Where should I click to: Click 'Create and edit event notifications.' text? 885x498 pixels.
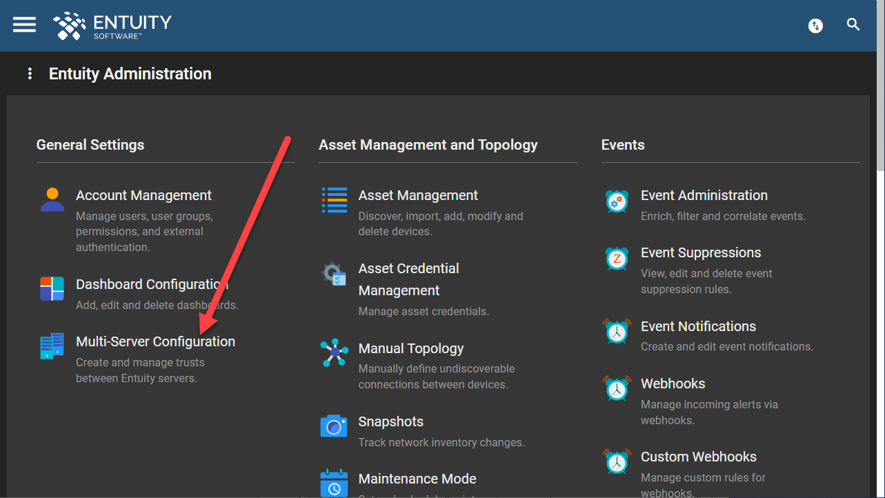click(727, 346)
